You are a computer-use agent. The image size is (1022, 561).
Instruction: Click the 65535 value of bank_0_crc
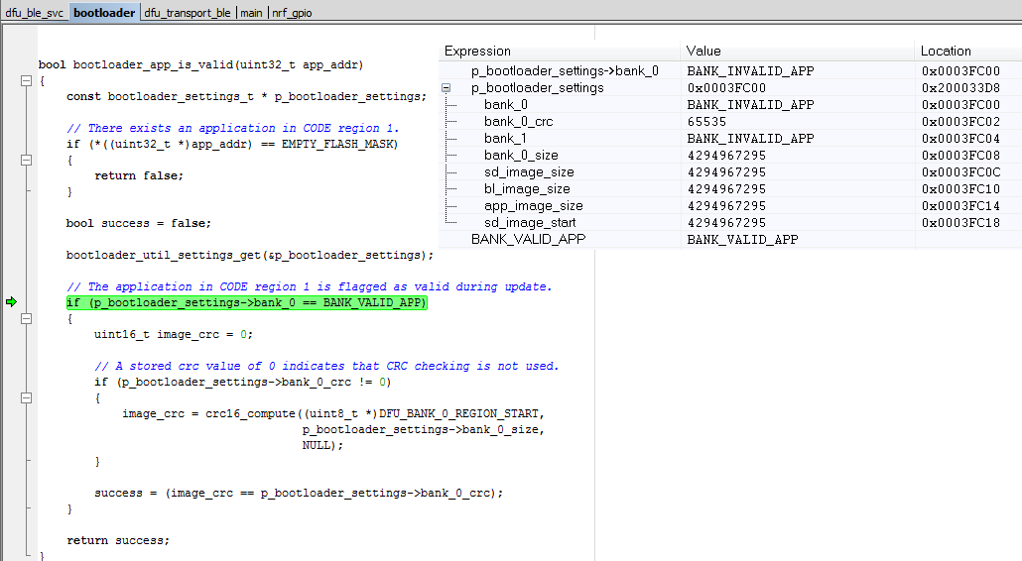tap(706, 122)
